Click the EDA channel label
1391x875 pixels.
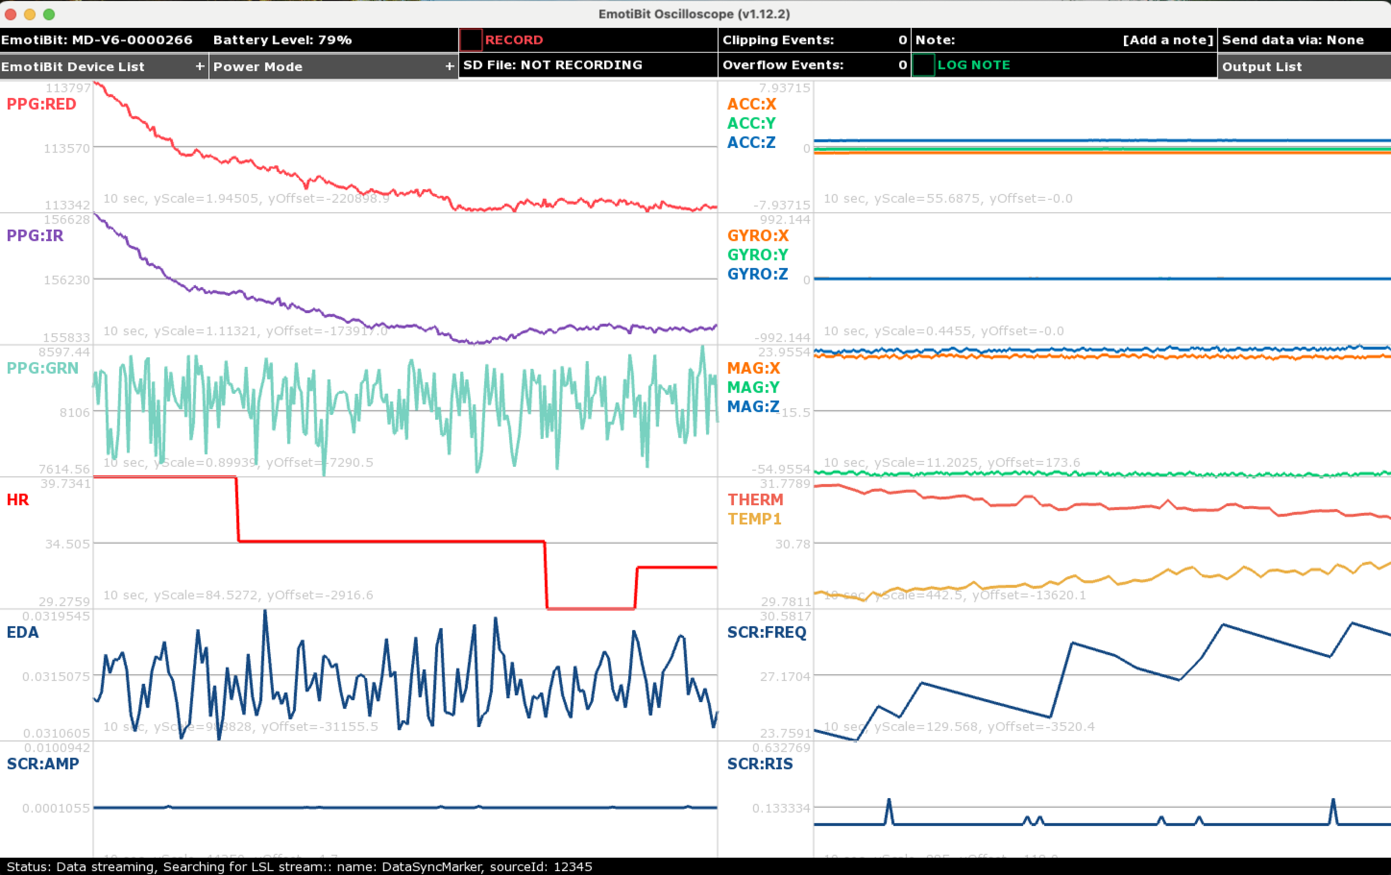click(x=22, y=632)
